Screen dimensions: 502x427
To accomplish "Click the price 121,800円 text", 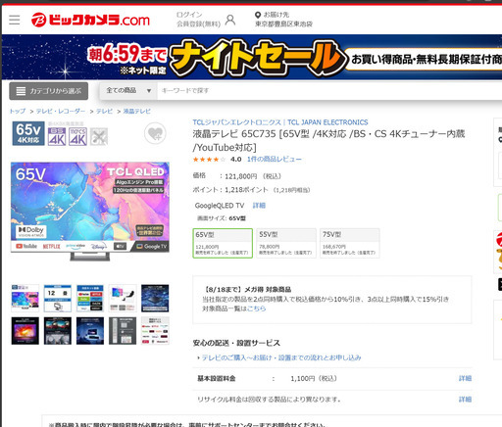I will point(241,176).
